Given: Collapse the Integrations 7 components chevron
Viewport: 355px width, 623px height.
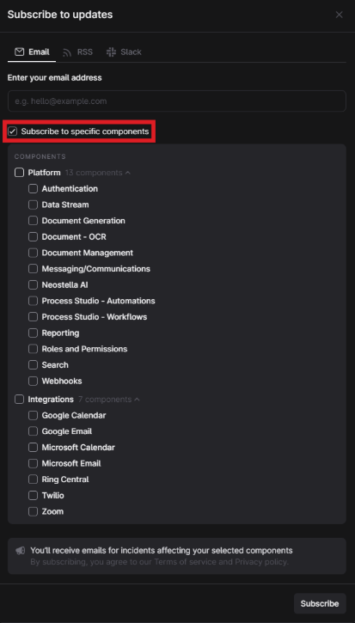Looking at the screenshot, I should [x=137, y=400].
